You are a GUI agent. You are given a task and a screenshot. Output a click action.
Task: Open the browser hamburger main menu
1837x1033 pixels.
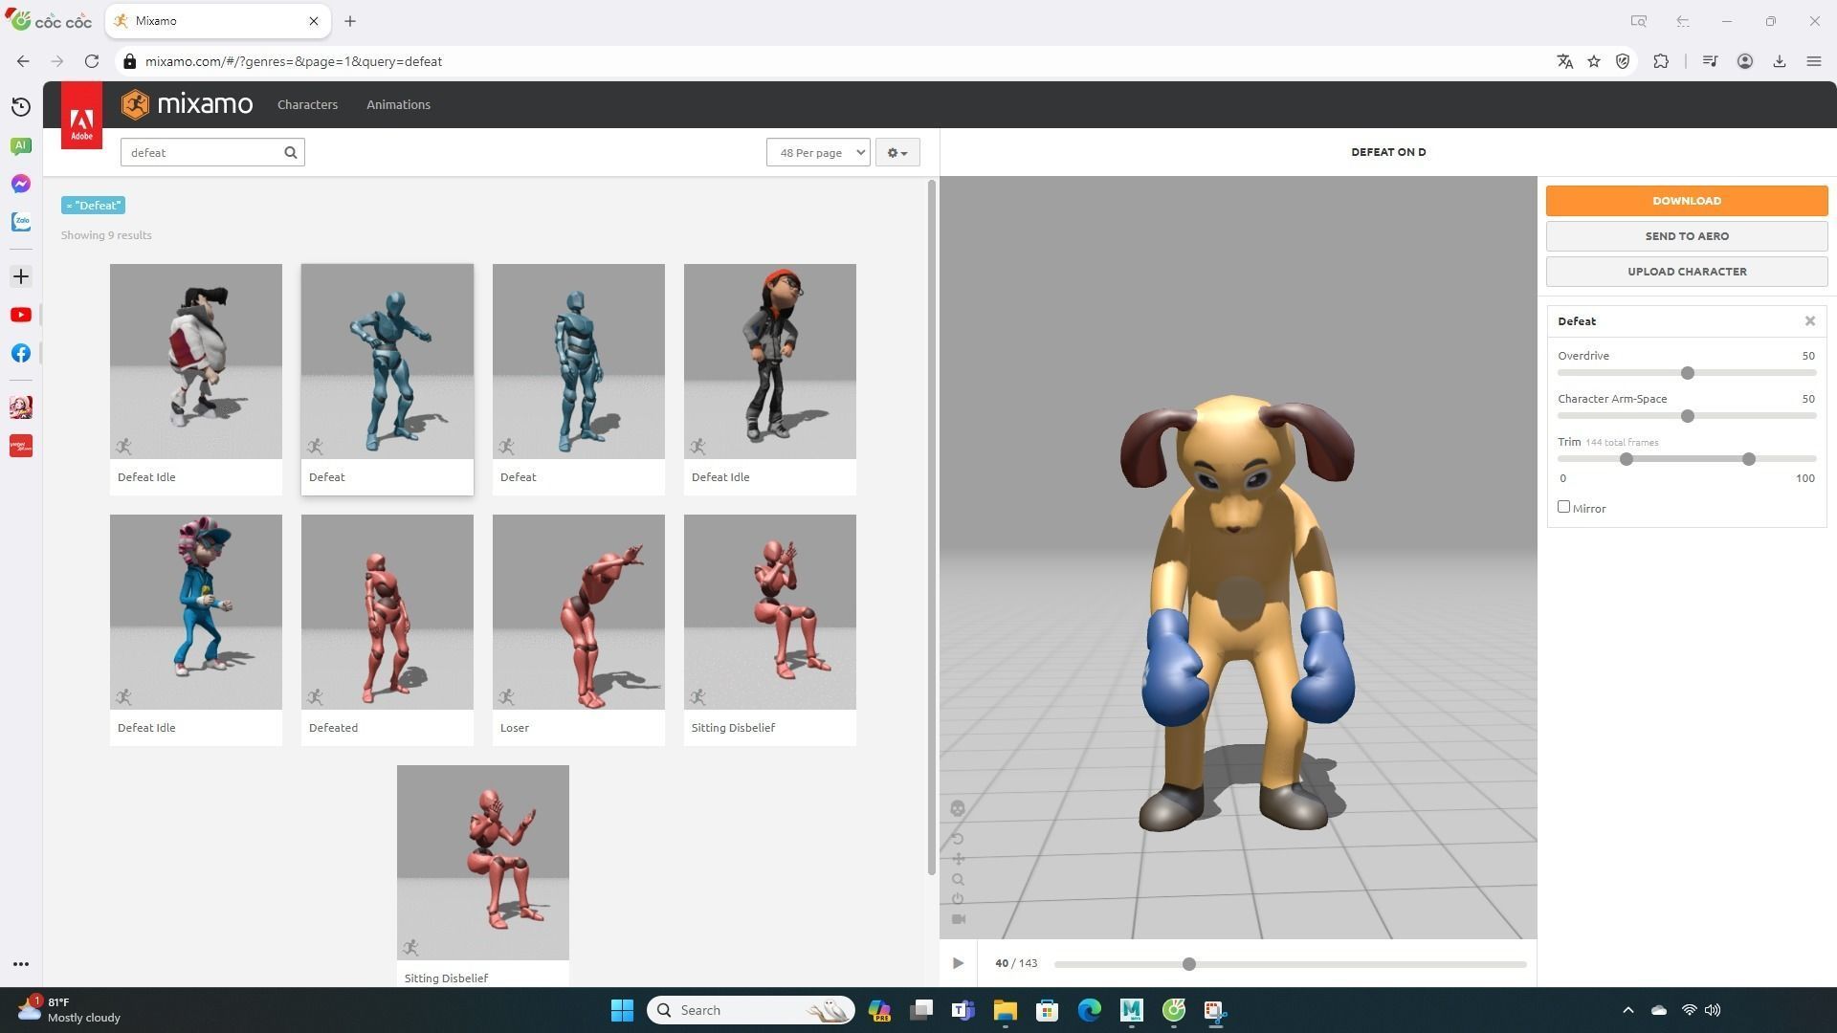(1814, 61)
